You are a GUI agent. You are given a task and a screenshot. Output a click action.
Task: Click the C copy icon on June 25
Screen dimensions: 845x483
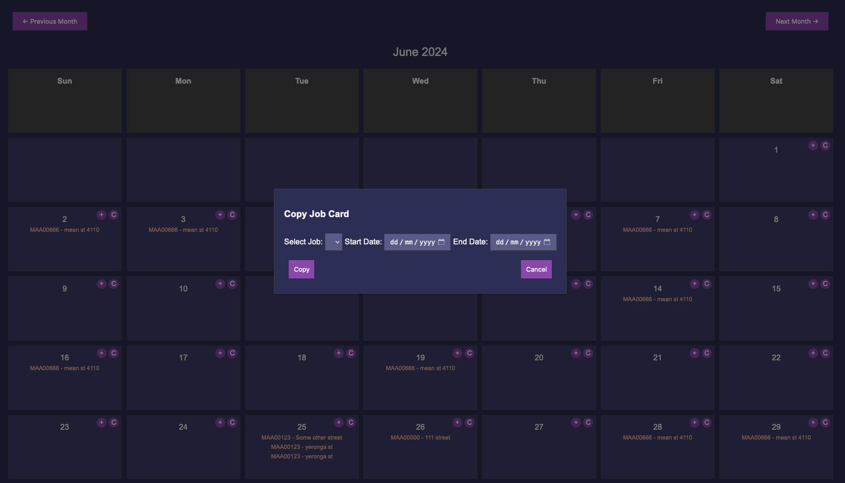pos(351,423)
